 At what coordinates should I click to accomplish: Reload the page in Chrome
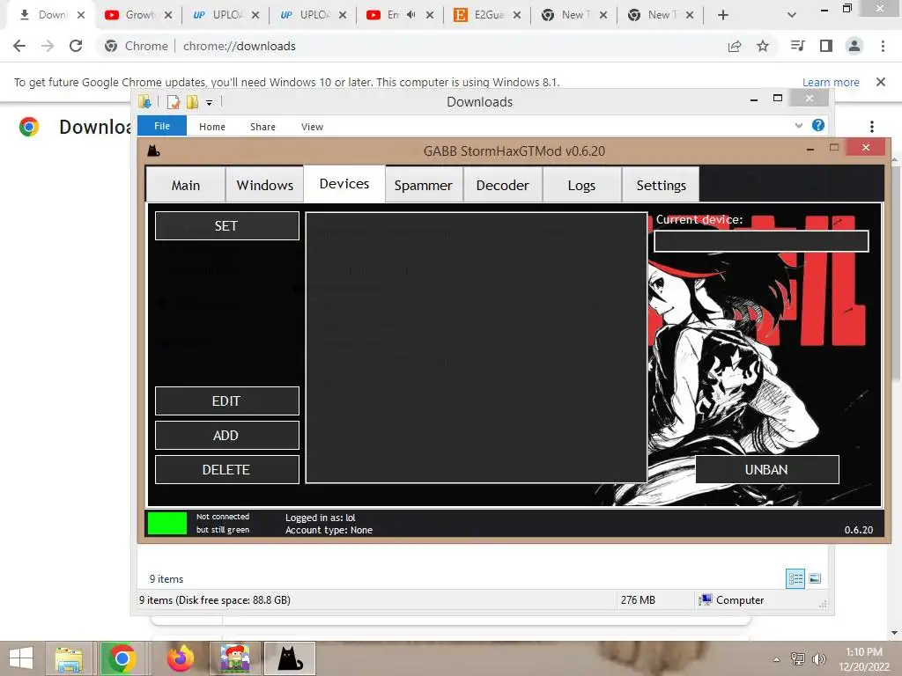76,46
